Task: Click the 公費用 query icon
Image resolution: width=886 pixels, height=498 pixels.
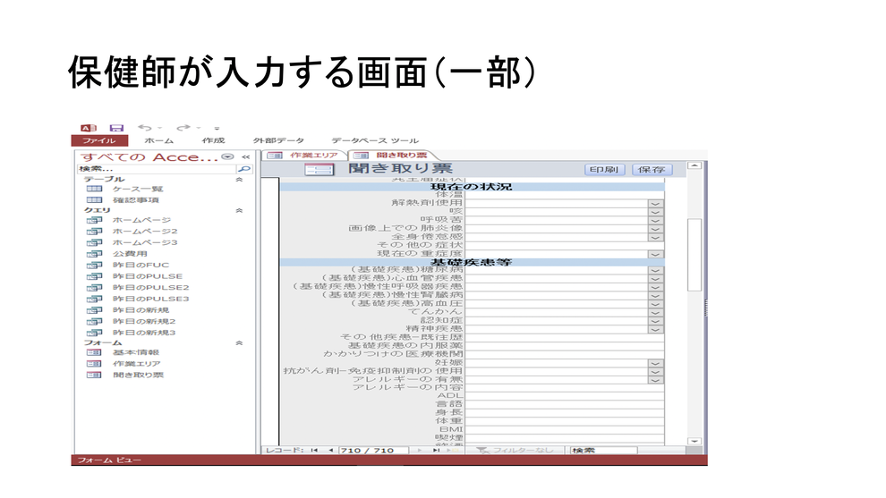Action: tap(94, 254)
